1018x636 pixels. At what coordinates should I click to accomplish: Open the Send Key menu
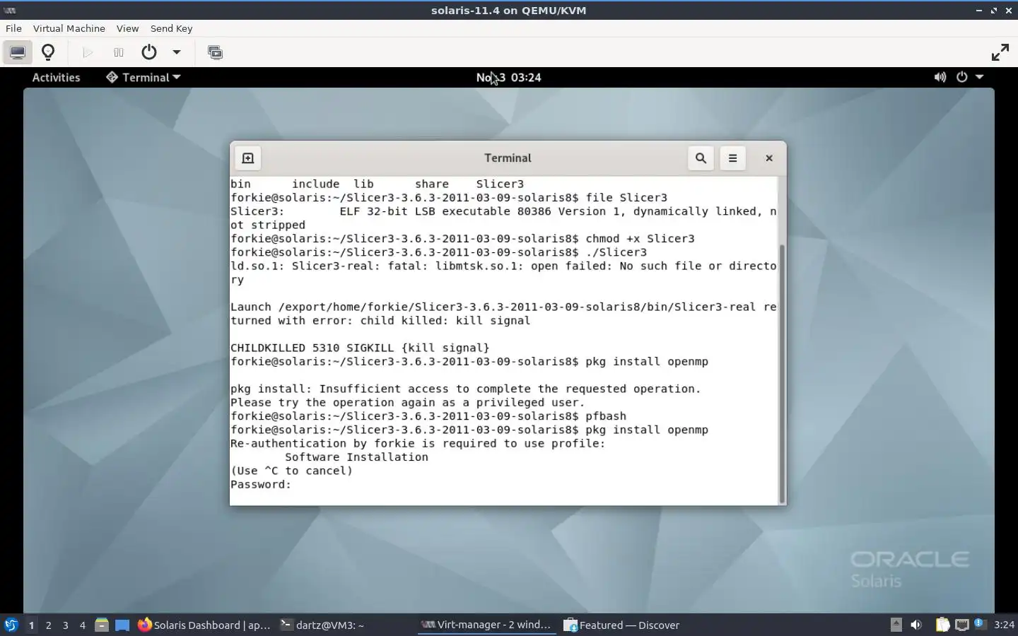pyautogui.click(x=171, y=28)
